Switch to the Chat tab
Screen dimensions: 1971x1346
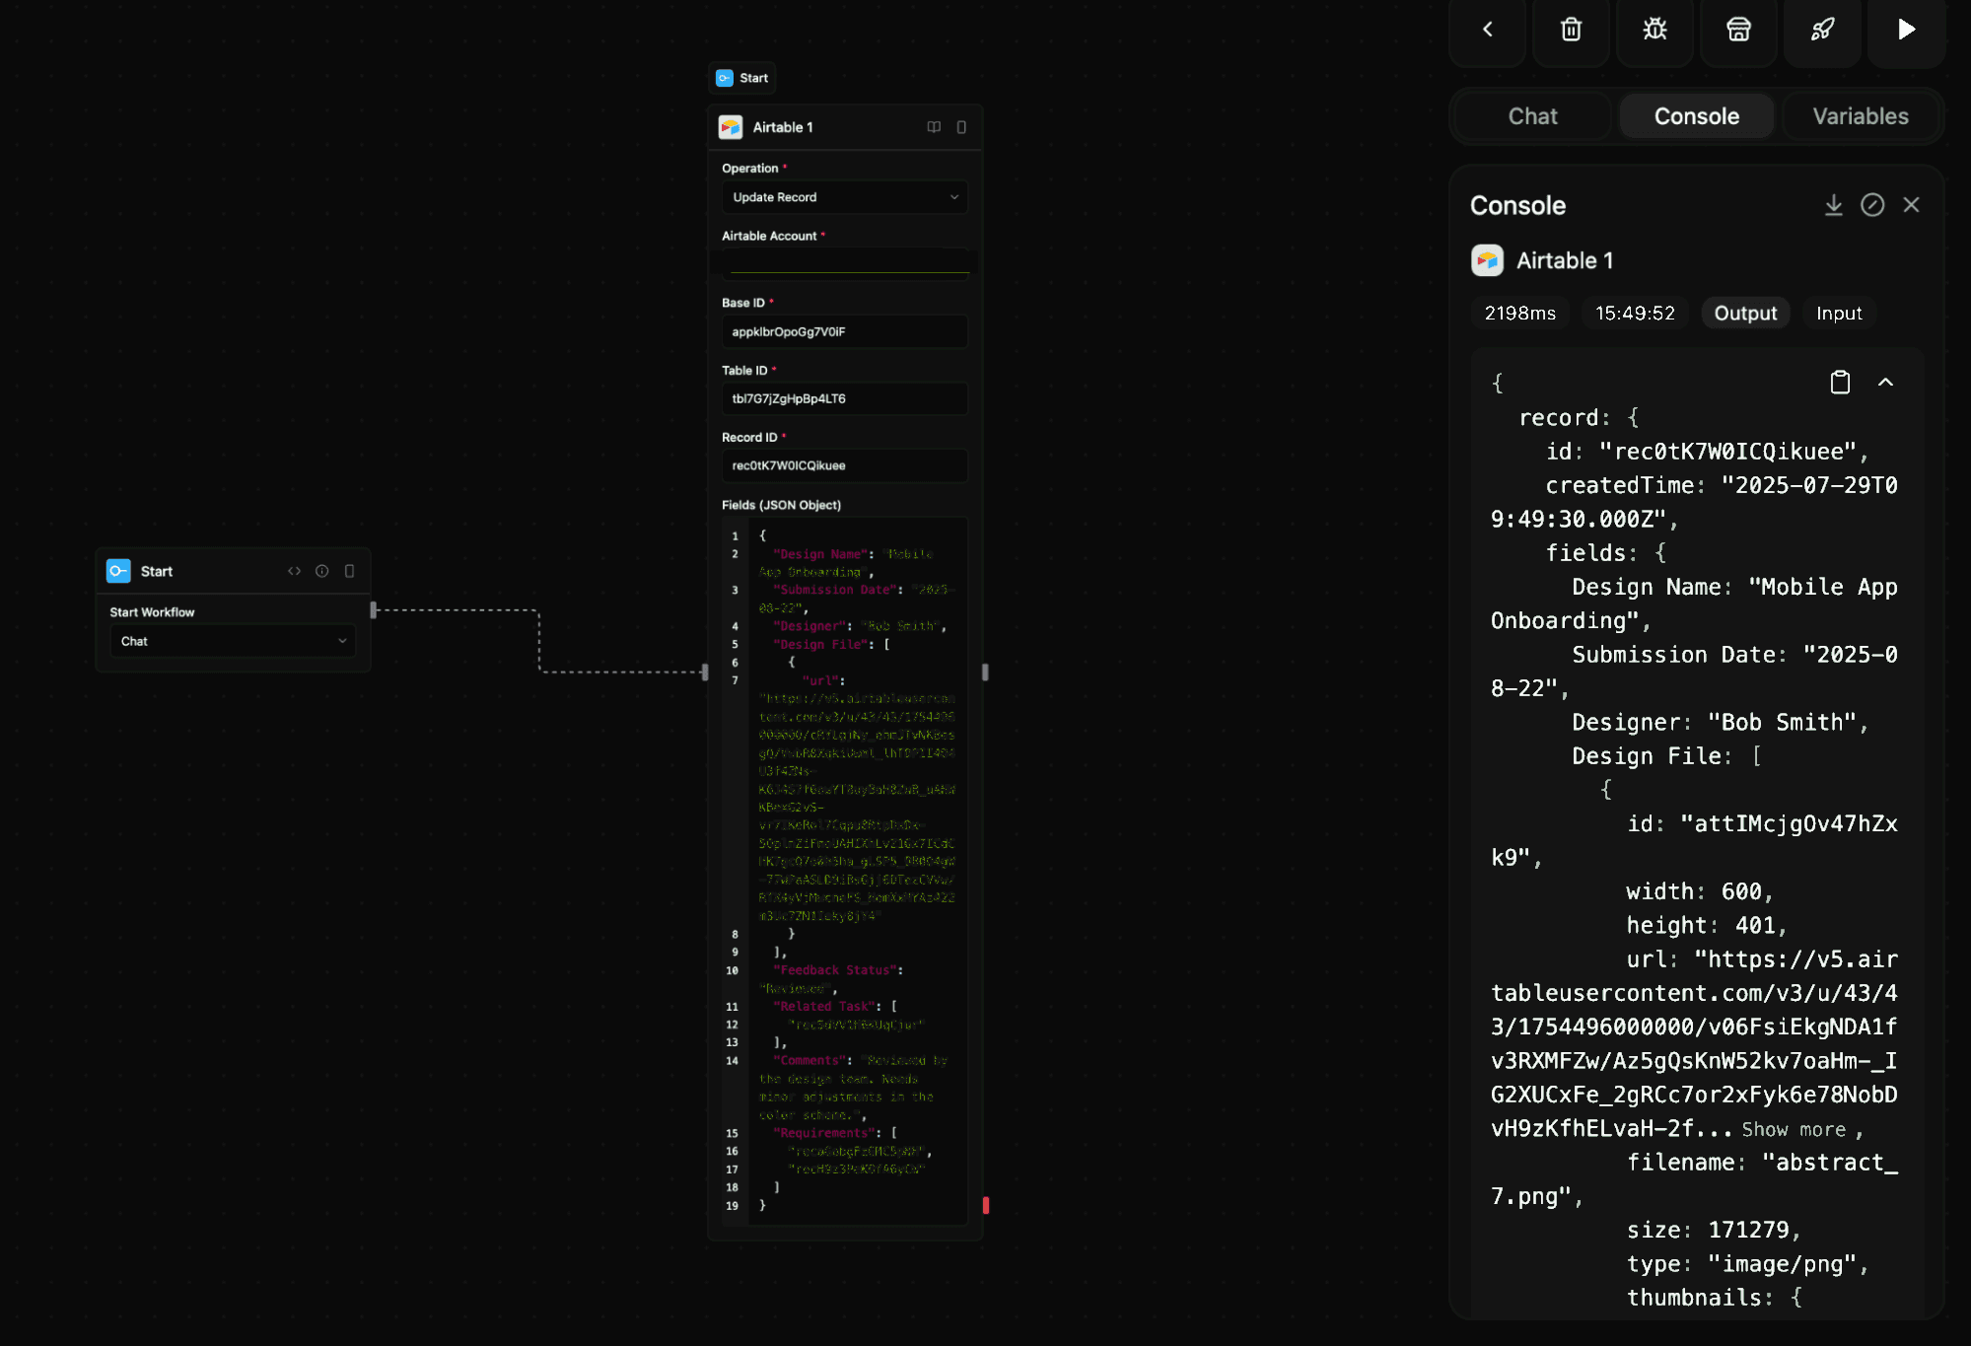point(1531,115)
